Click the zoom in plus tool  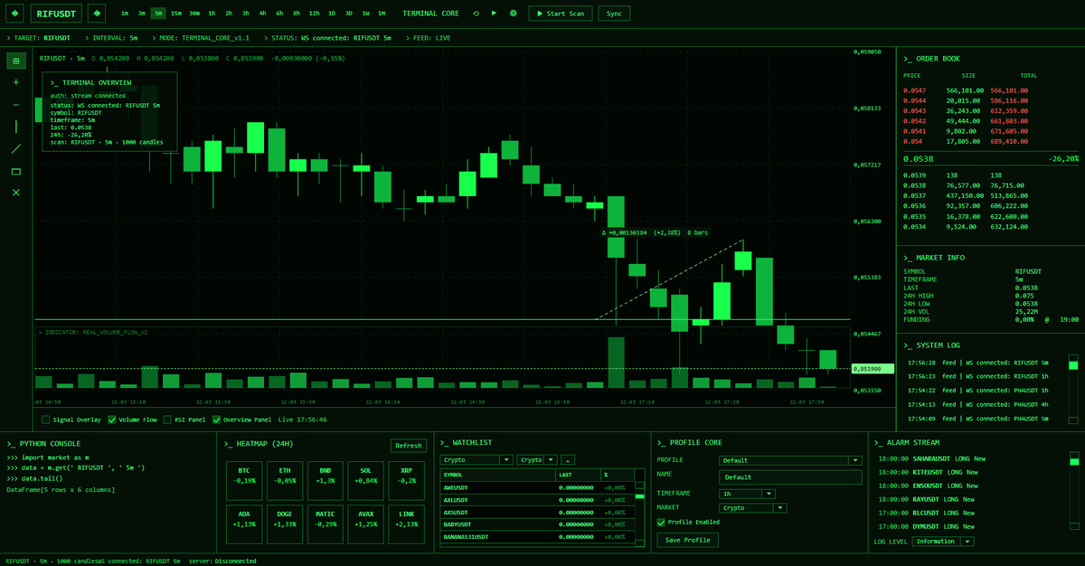point(15,82)
